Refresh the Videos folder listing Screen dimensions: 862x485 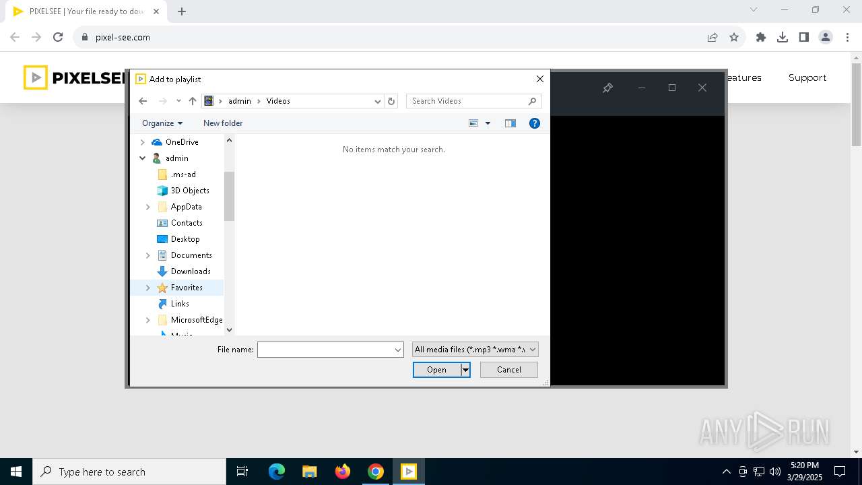(391, 101)
